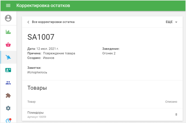Click the Корректировка остатков page title

[x=43, y=6]
